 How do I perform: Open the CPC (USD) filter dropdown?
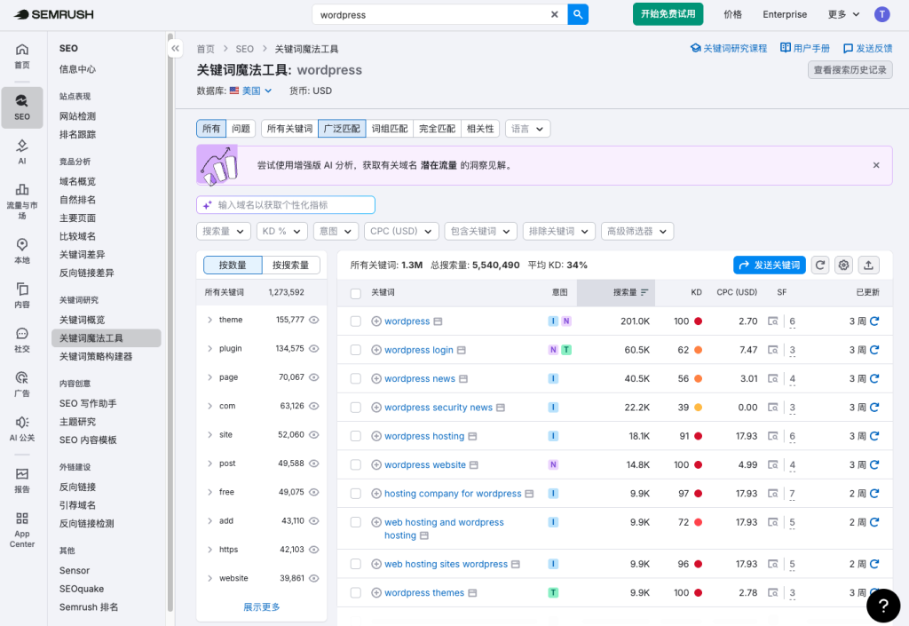(401, 231)
